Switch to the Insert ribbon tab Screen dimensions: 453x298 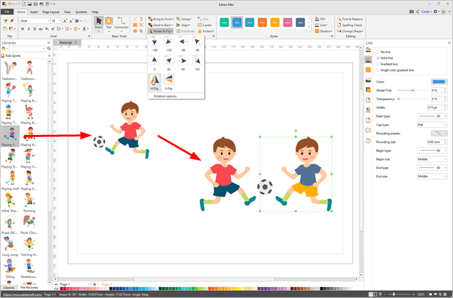[x=34, y=12]
